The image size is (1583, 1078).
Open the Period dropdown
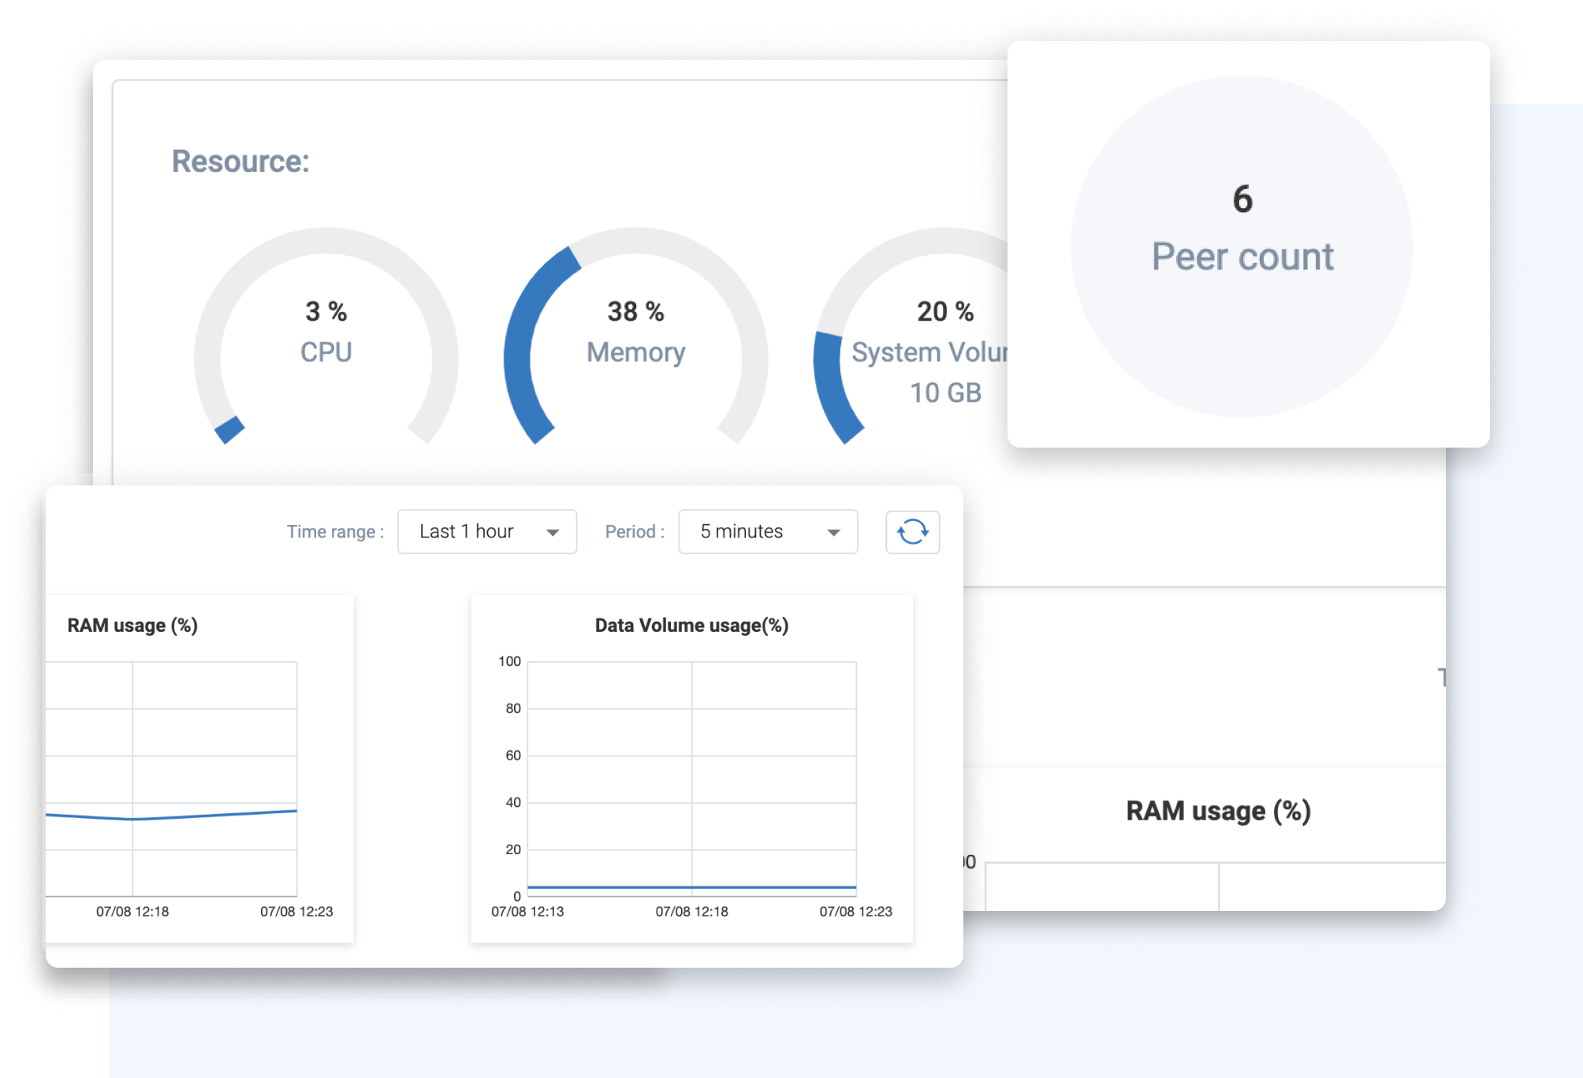tap(767, 532)
